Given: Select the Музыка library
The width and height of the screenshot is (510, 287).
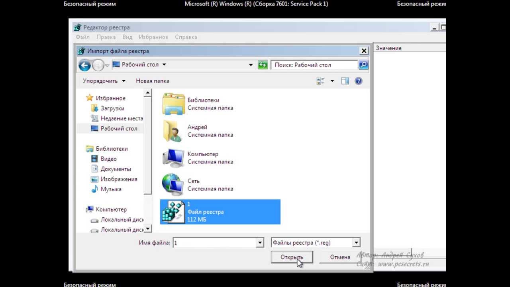Looking at the screenshot, I should tap(111, 189).
